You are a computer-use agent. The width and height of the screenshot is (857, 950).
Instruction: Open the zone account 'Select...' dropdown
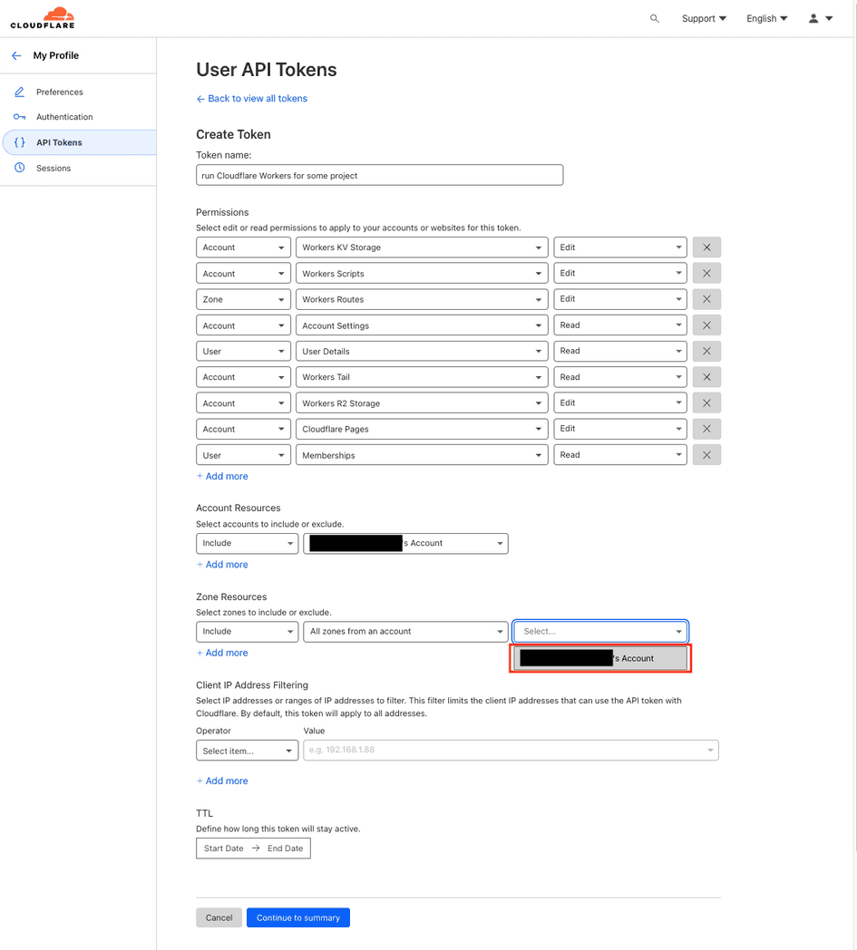600,631
